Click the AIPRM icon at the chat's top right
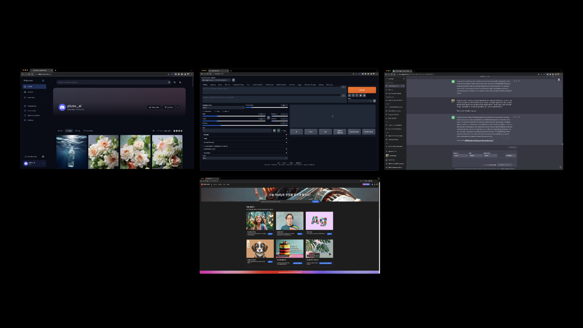Viewport: 583px width, 328px height. click(559, 80)
